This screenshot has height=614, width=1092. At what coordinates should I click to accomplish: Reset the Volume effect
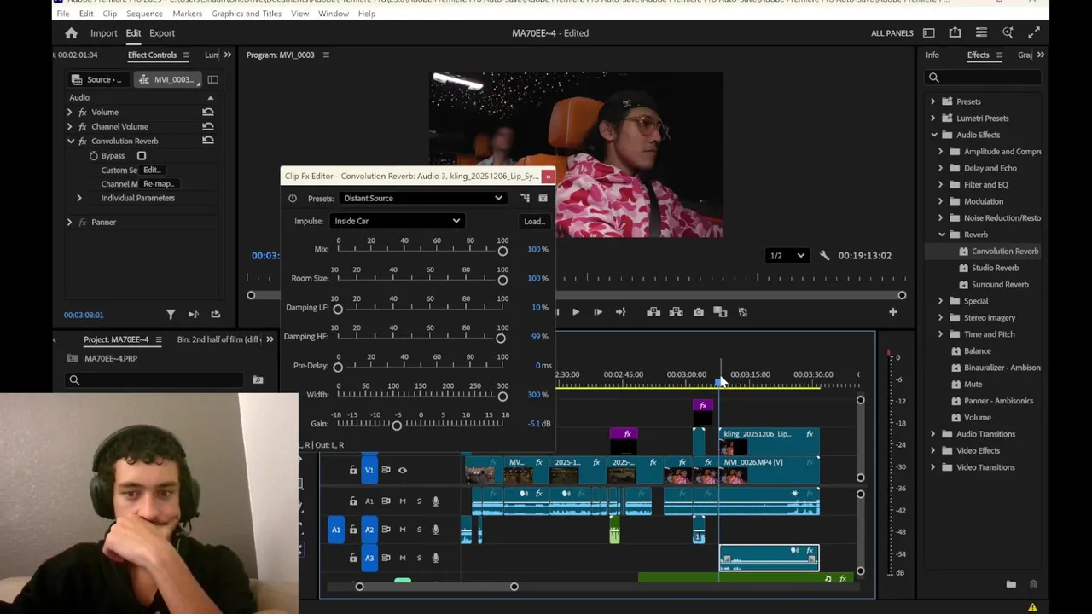click(207, 112)
